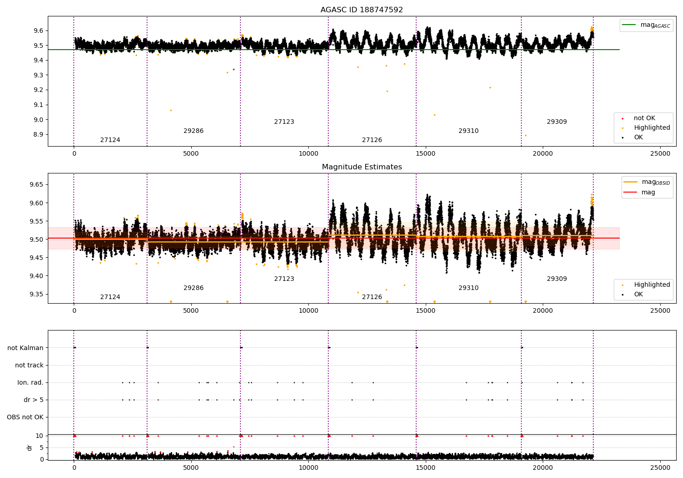
Task: Select "not OK" entry in top plot legend
Action: (644, 118)
